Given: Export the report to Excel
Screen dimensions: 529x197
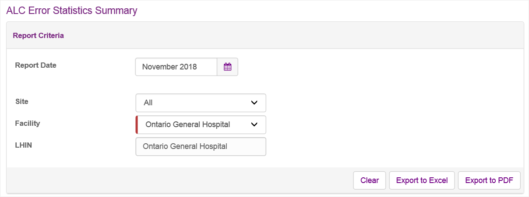Looking at the screenshot, I should tap(422, 180).
